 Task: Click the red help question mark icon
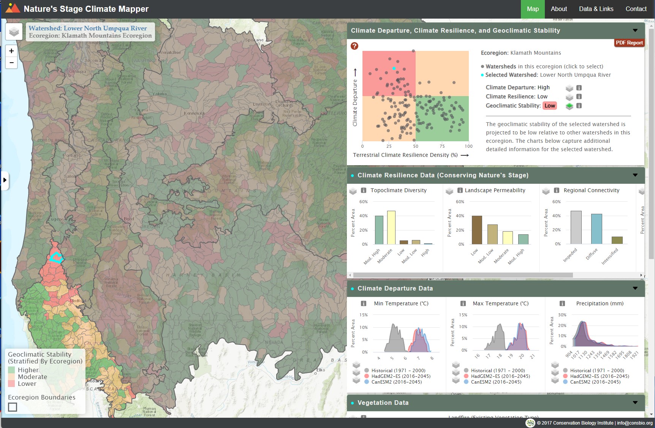[354, 46]
